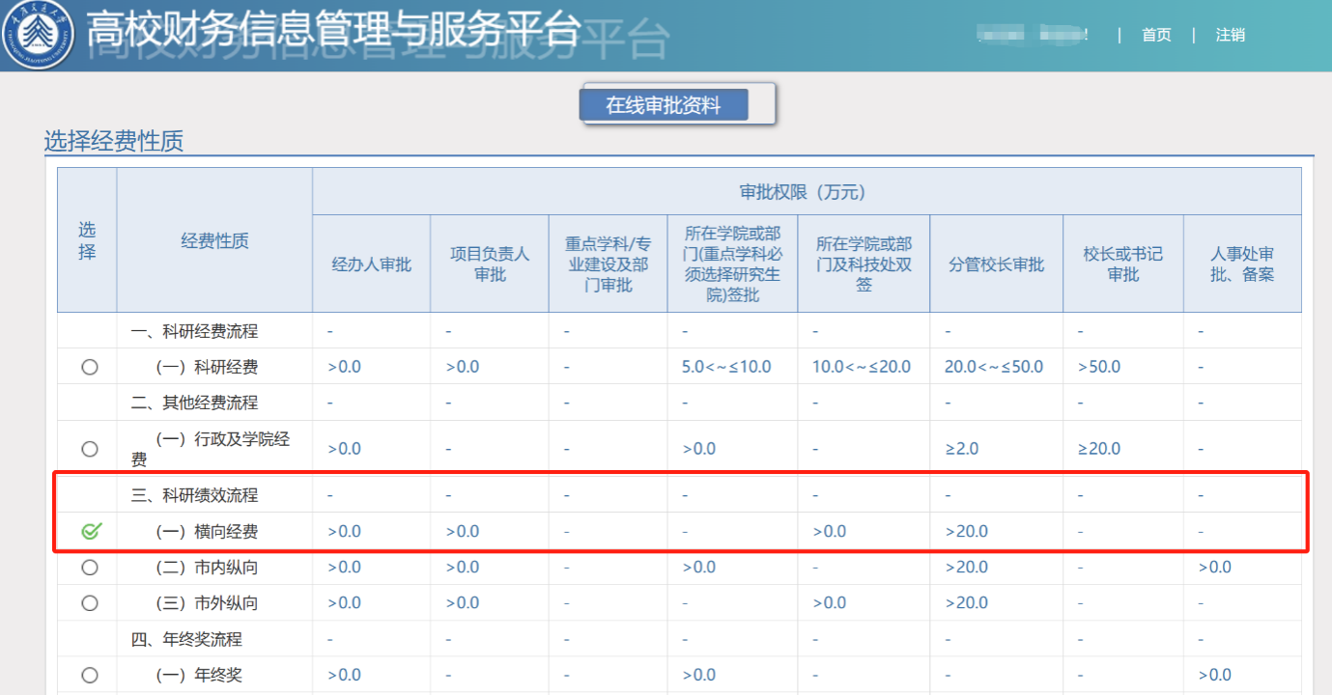Image resolution: width=1332 pixels, height=695 pixels.
Task: Open the 在线审批资料 button
Action: pos(664,105)
